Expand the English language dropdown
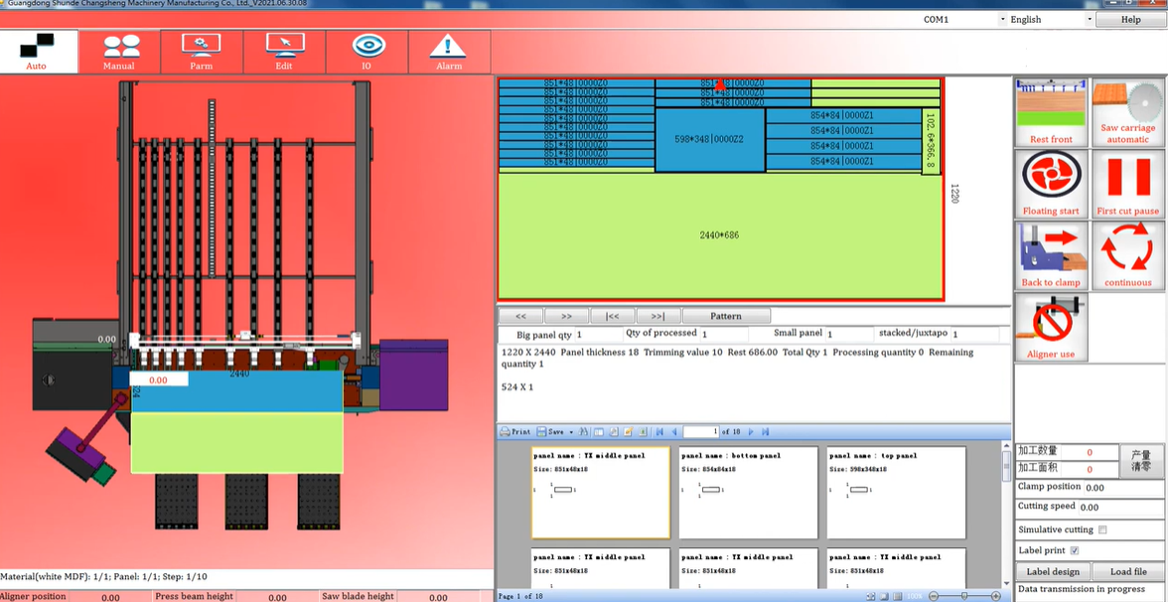 pos(1089,19)
